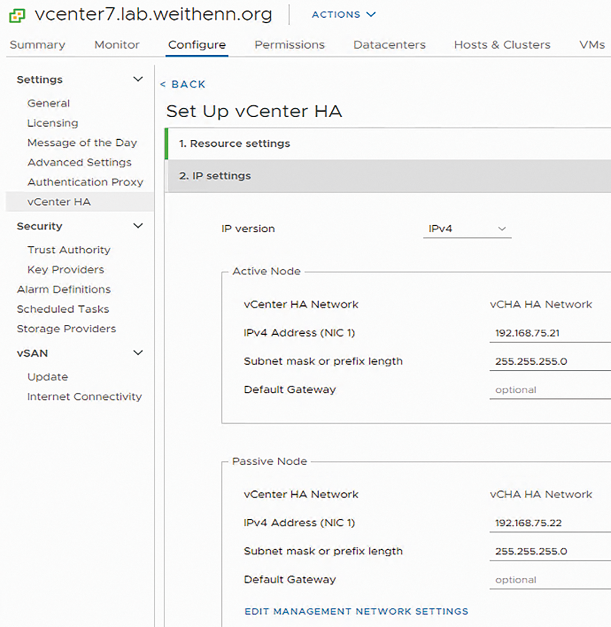Screen dimensions: 611x627
Task: Open the VMs tab
Action: tap(592, 45)
